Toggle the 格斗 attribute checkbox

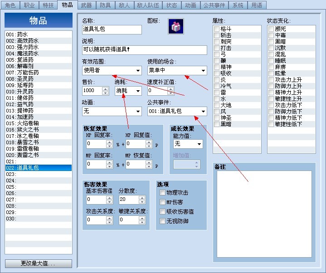pos(217,29)
